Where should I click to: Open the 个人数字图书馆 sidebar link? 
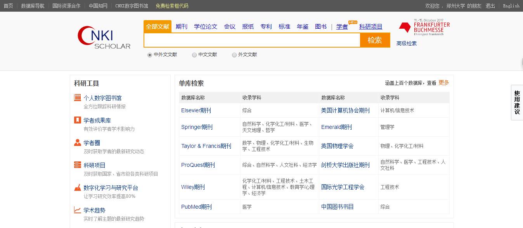pyautogui.click(x=102, y=98)
